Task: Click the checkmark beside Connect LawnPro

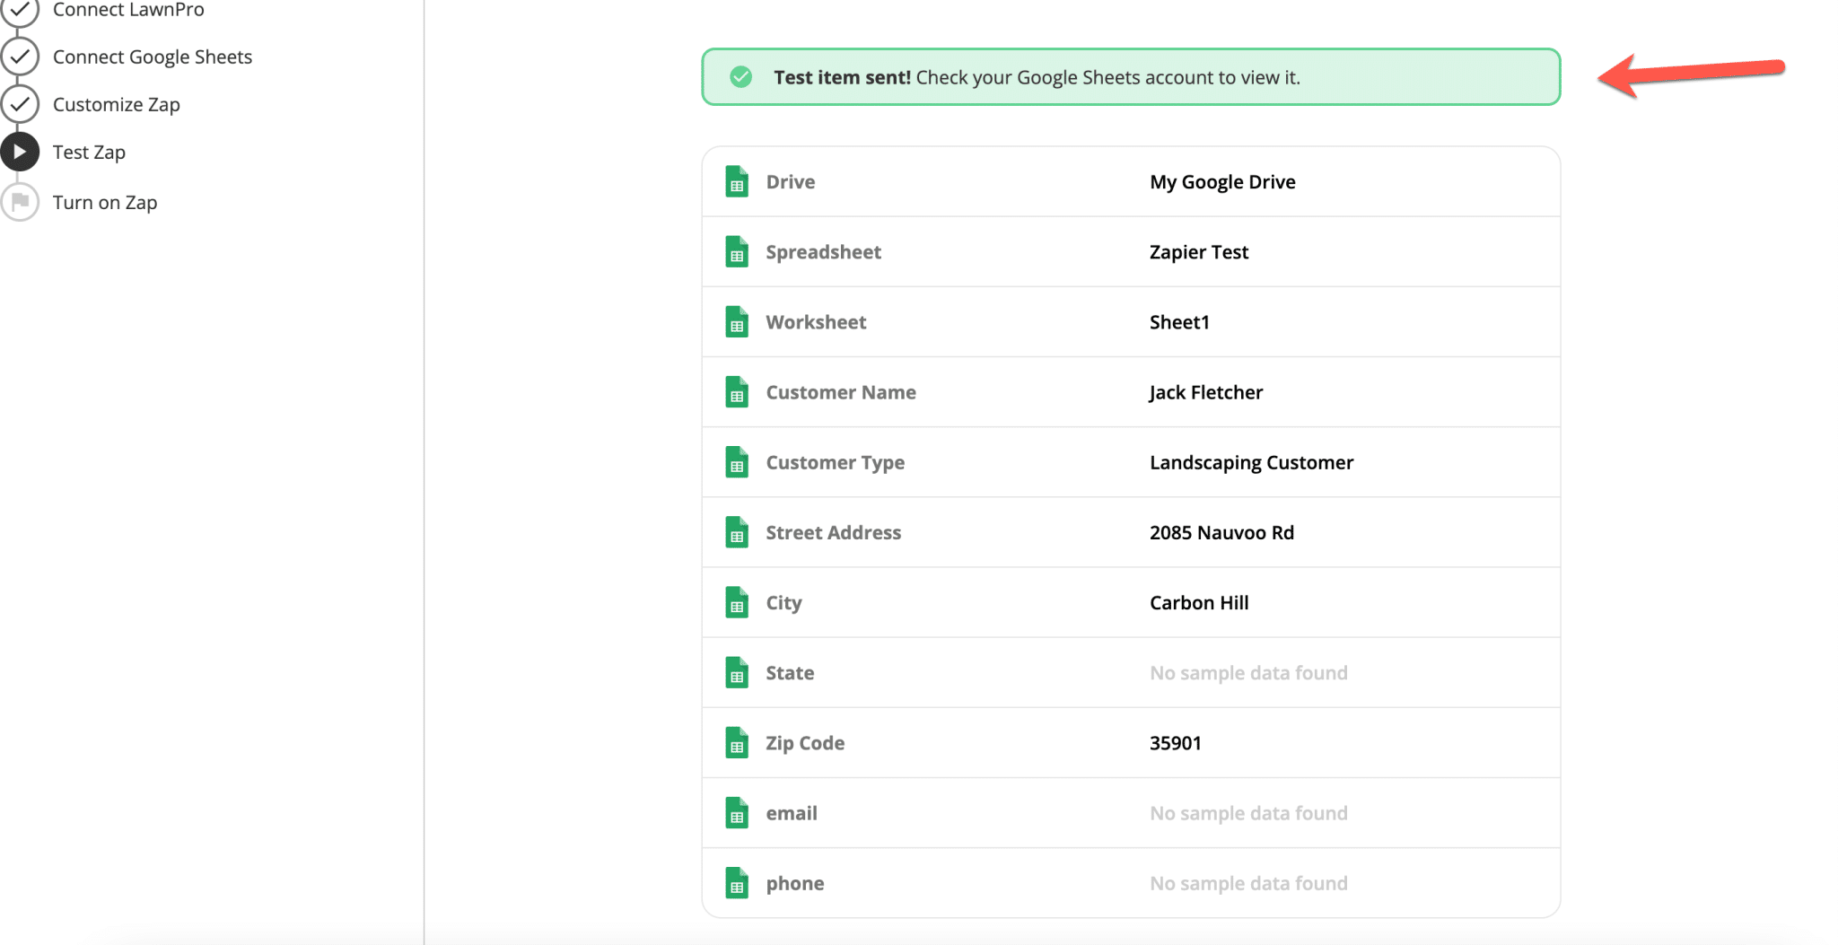Action: coord(21,8)
